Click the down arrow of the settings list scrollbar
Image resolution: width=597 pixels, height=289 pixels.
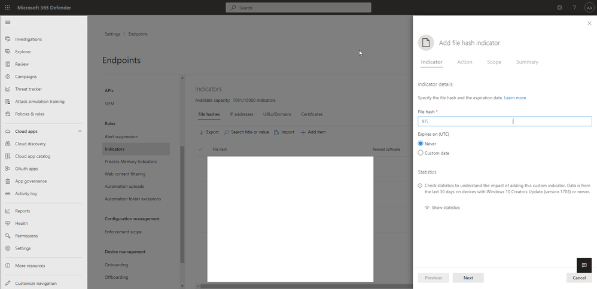click(182, 286)
